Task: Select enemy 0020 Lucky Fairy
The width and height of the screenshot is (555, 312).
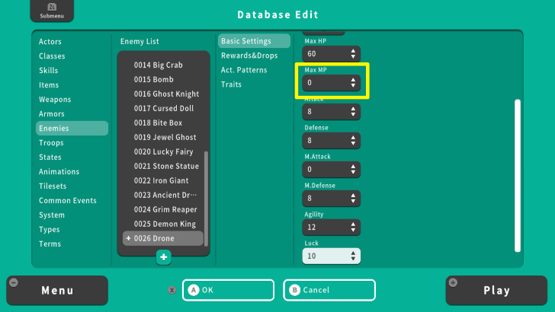Action: click(163, 152)
